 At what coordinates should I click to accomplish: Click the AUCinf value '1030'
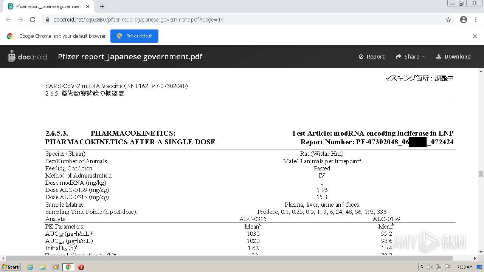click(253, 234)
